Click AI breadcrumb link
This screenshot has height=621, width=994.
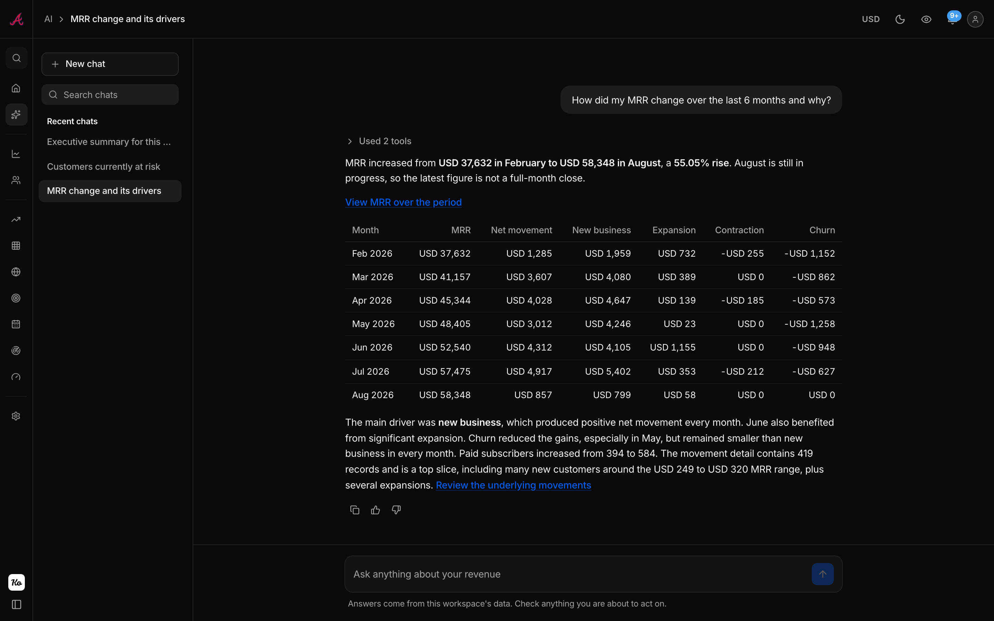48,19
